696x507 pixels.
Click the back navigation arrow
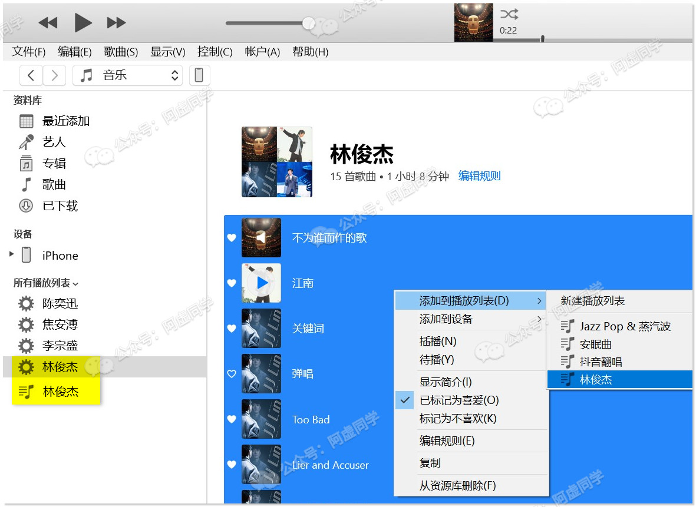(x=31, y=75)
